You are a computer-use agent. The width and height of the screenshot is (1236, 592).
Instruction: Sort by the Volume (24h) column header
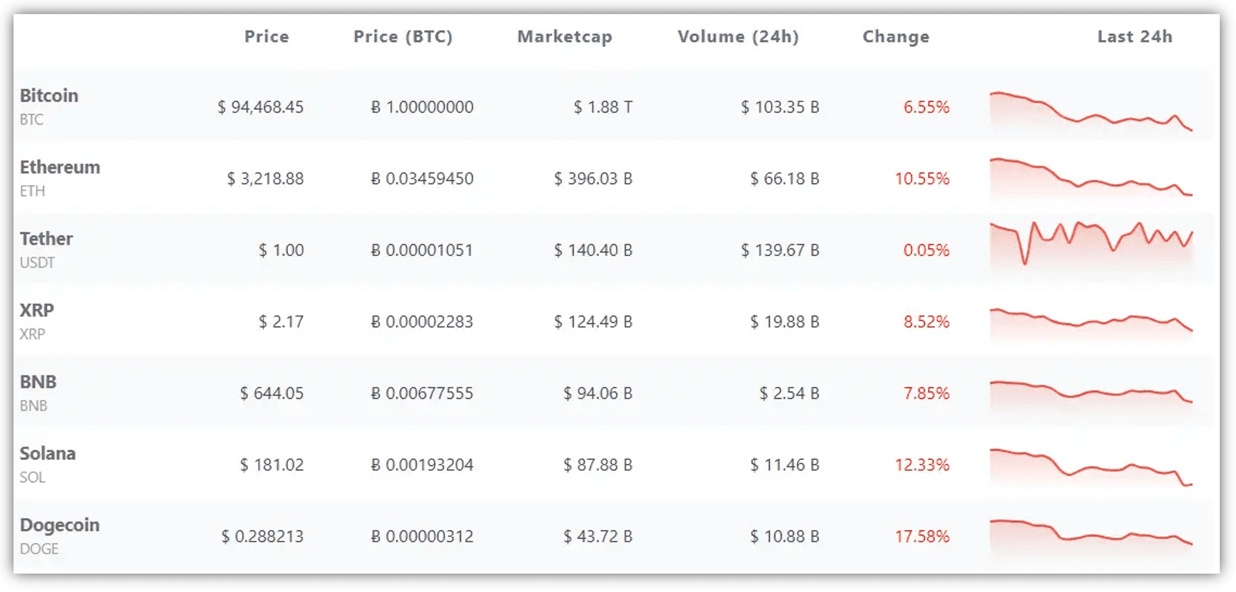[739, 37]
